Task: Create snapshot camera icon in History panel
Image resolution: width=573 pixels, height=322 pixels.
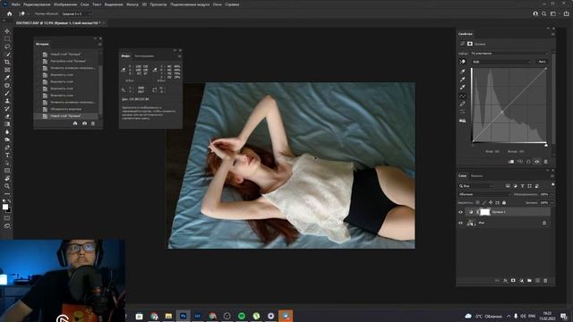Action: click(x=84, y=123)
